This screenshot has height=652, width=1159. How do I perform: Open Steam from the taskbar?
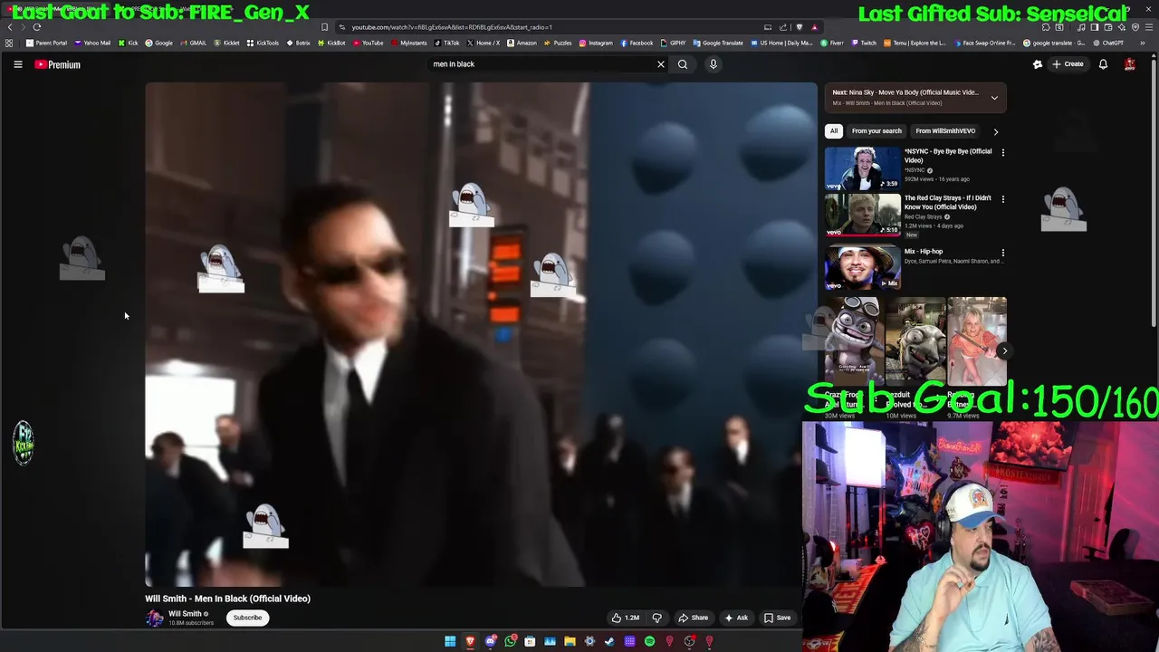pyautogui.click(x=609, y=641)
